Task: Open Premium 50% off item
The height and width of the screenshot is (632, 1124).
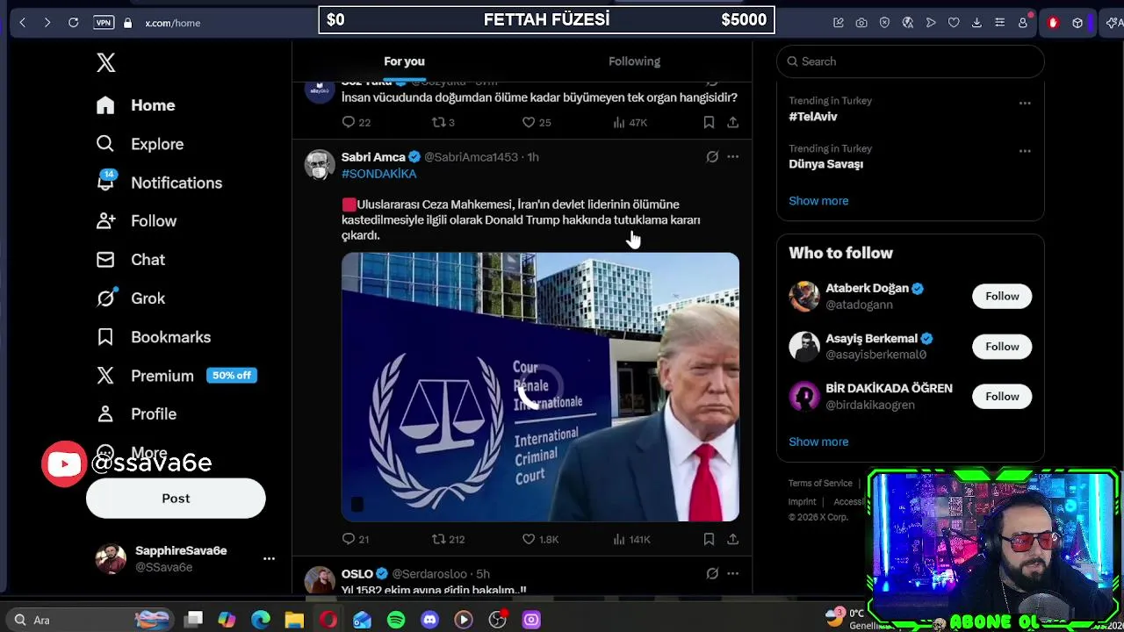Action: click(176, 376)
